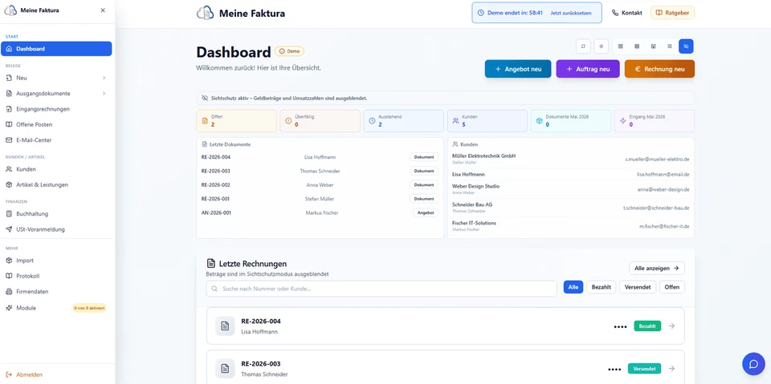Image resolution: width=771 pixels, height=384 pixels.
Task: Click the Dokument badge for RE-2026-002
Action: click(x=424, y=184)
